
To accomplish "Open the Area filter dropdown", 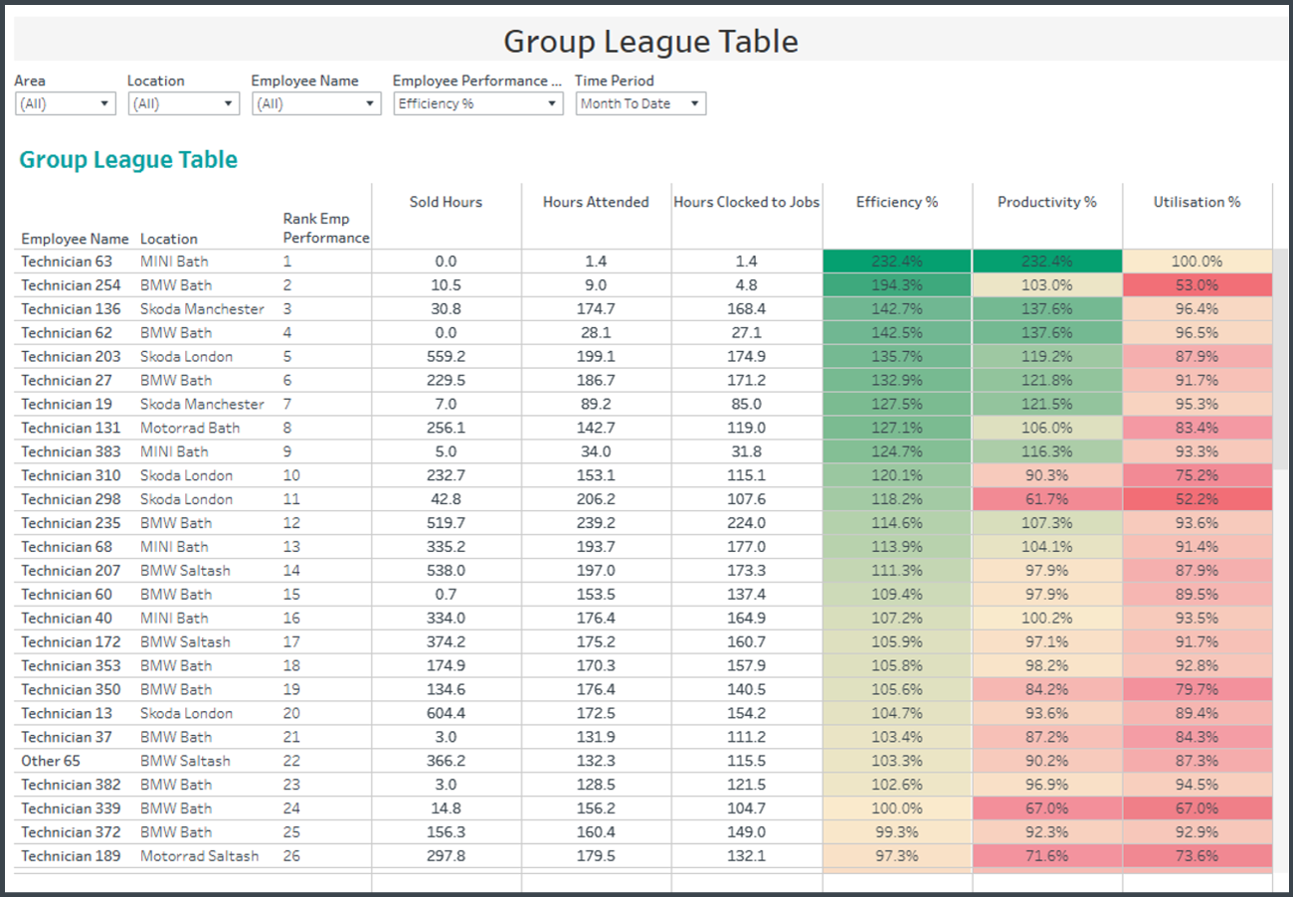I will click(x=66, y=103).
